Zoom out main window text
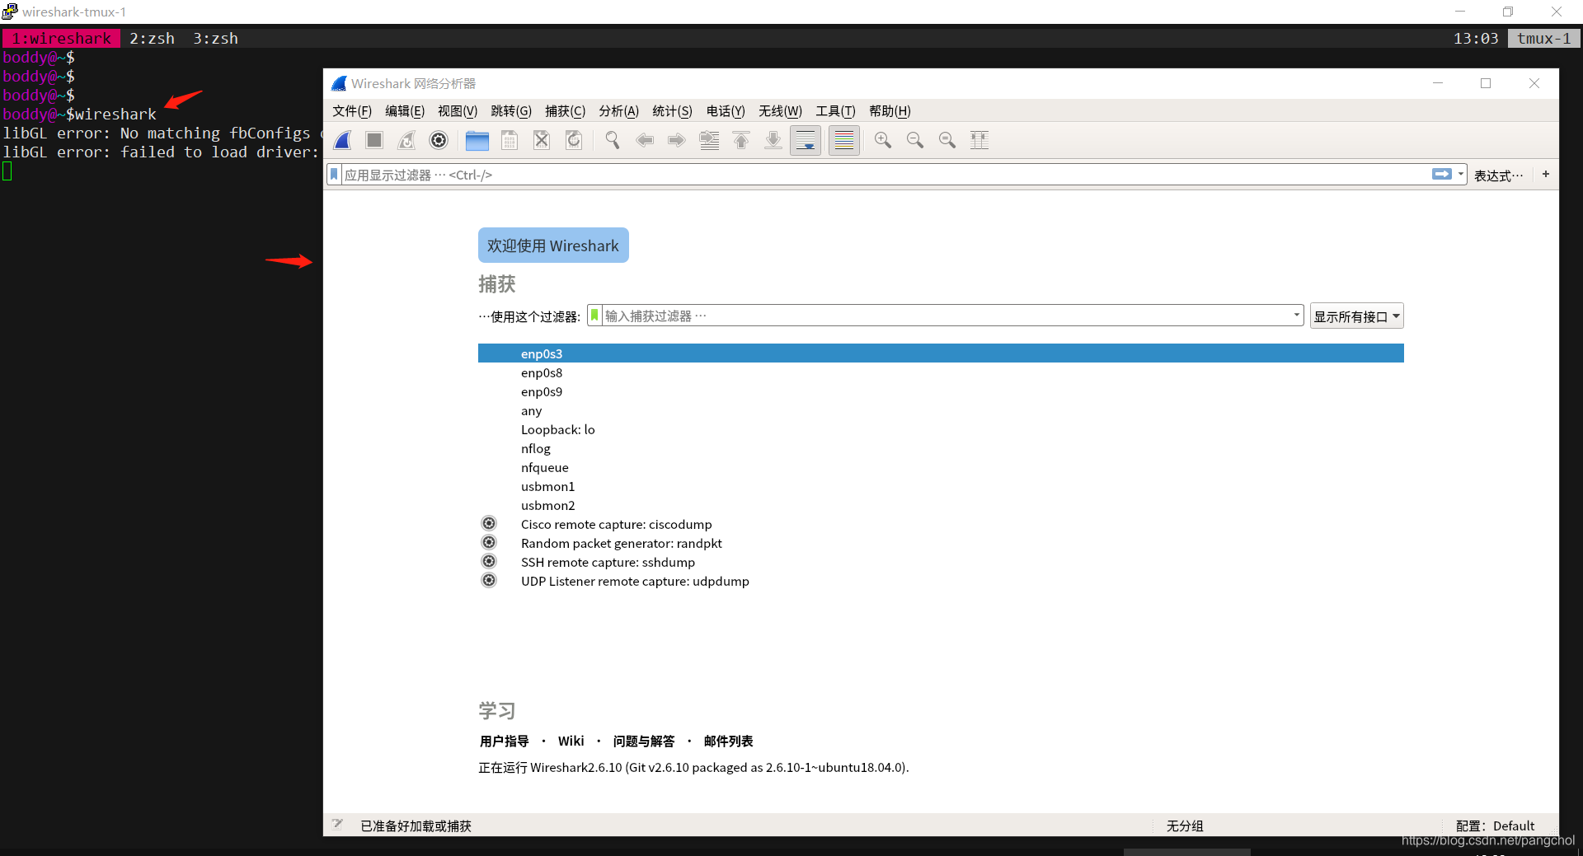The height and width of the screenshot is (856, 1583). pos(915,140)
